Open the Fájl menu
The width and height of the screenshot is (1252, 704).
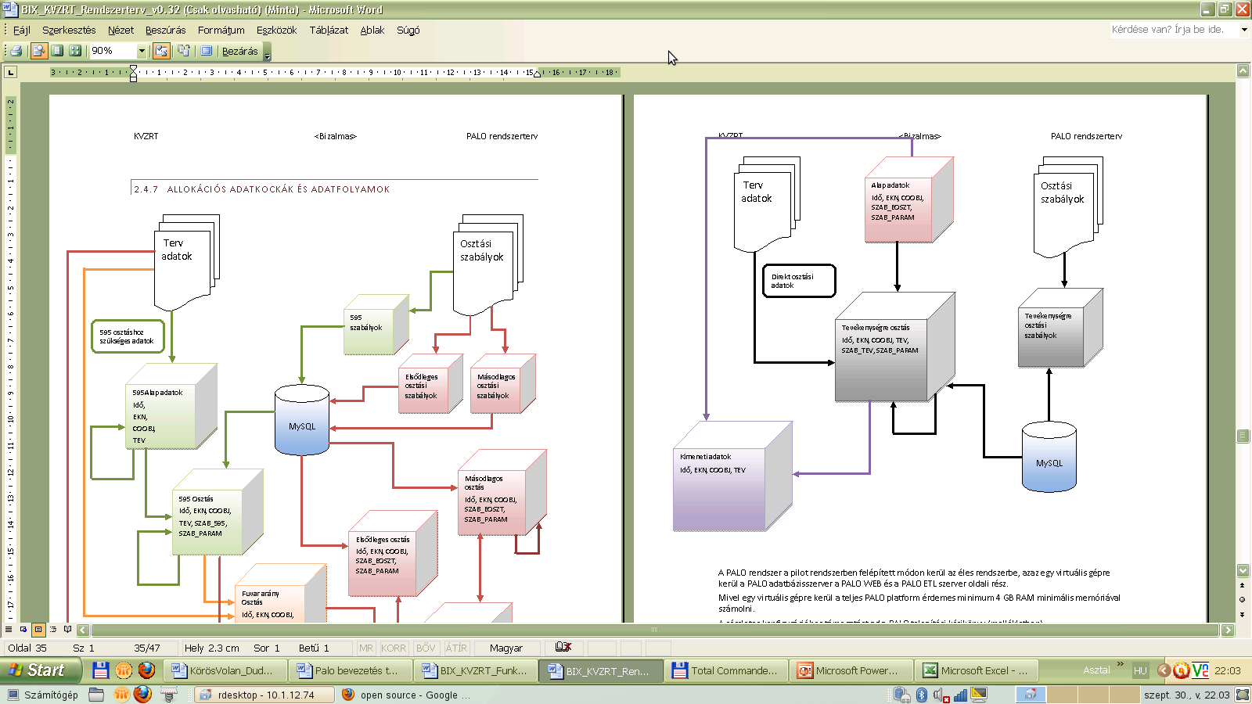coord(22,30)
